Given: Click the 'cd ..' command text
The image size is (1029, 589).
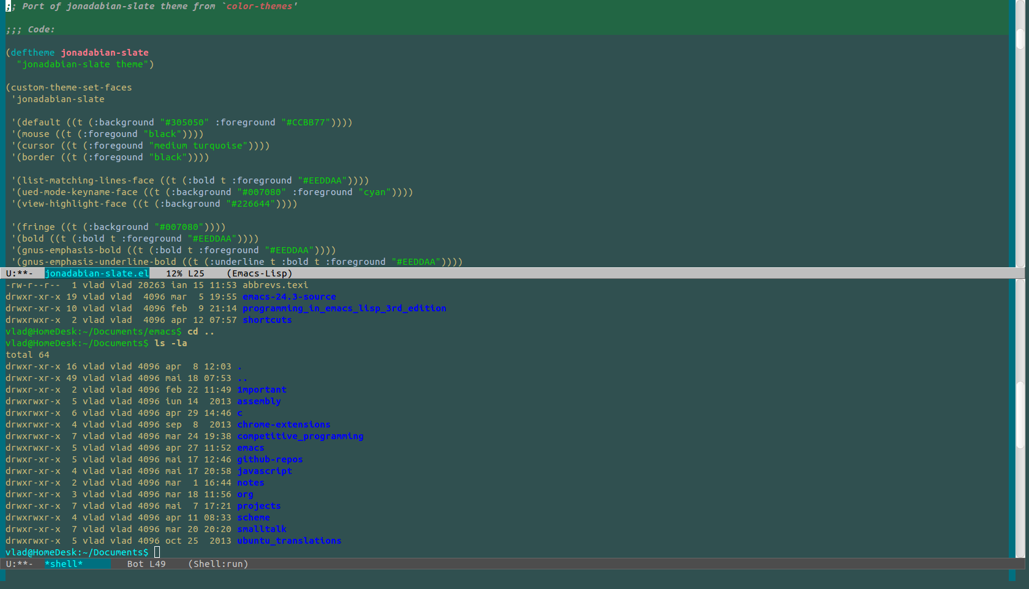Looking at the screenshot, I should (201, 332).
